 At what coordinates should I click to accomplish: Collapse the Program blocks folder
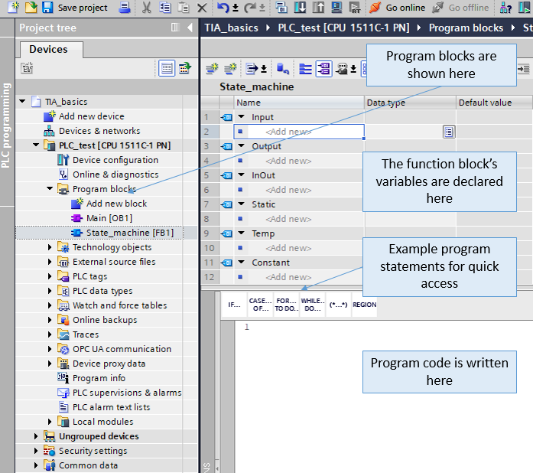coord(50,189)
